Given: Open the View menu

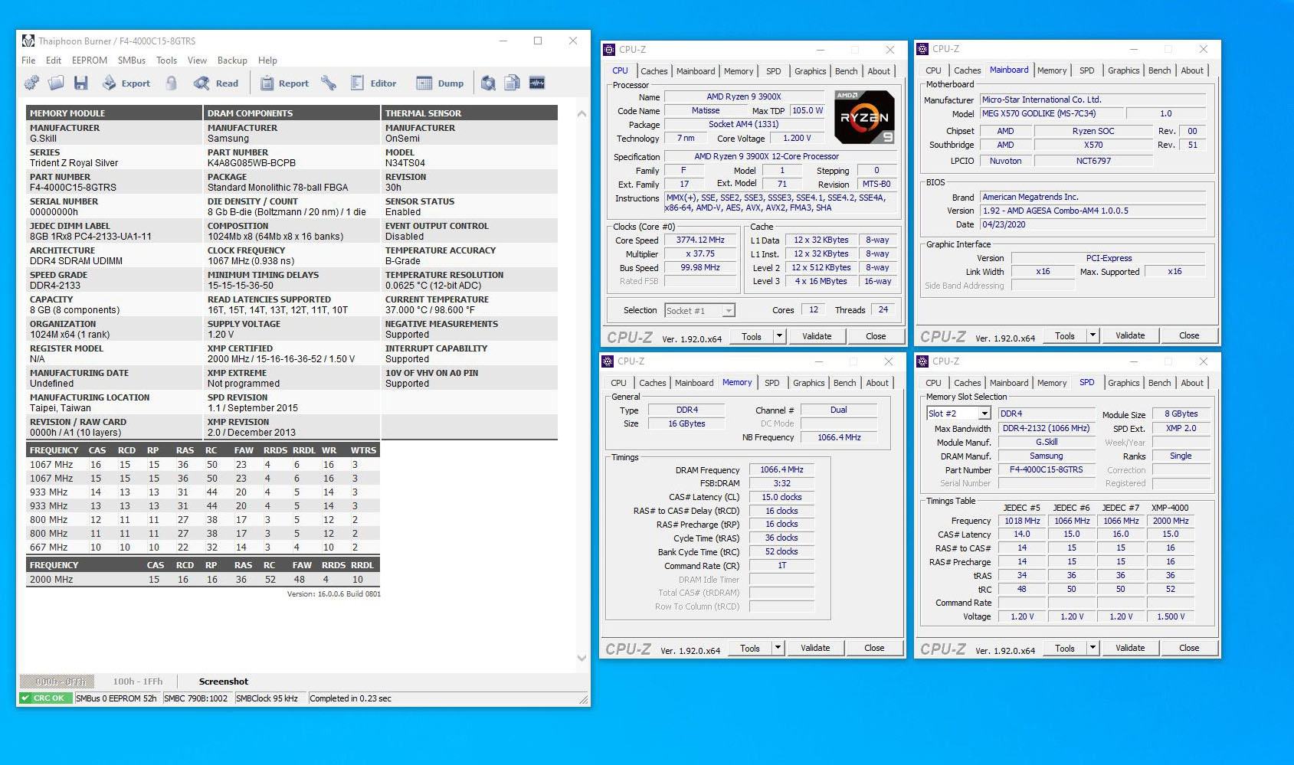Looking at the screenshot, I should [197, 60].
